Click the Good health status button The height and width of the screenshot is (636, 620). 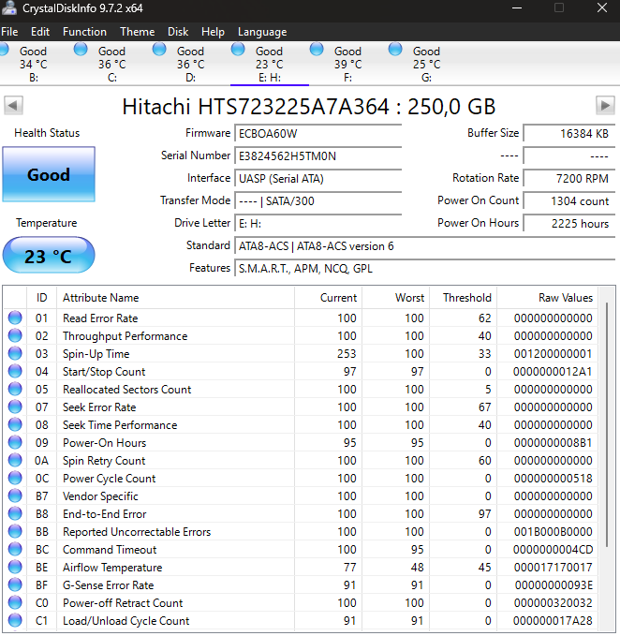click(x=49, y=174)
